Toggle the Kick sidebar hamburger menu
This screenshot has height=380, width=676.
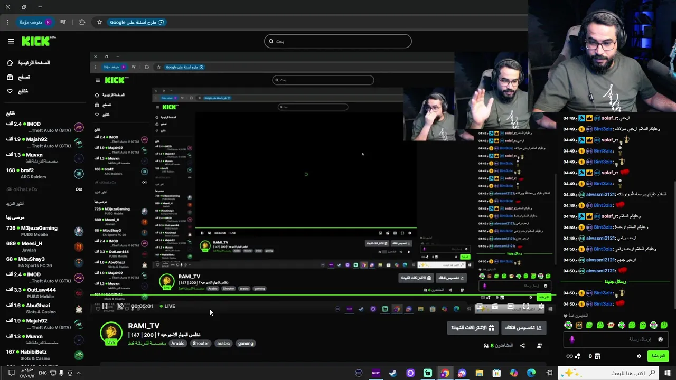pyautogui.click(x=11, y=41)
